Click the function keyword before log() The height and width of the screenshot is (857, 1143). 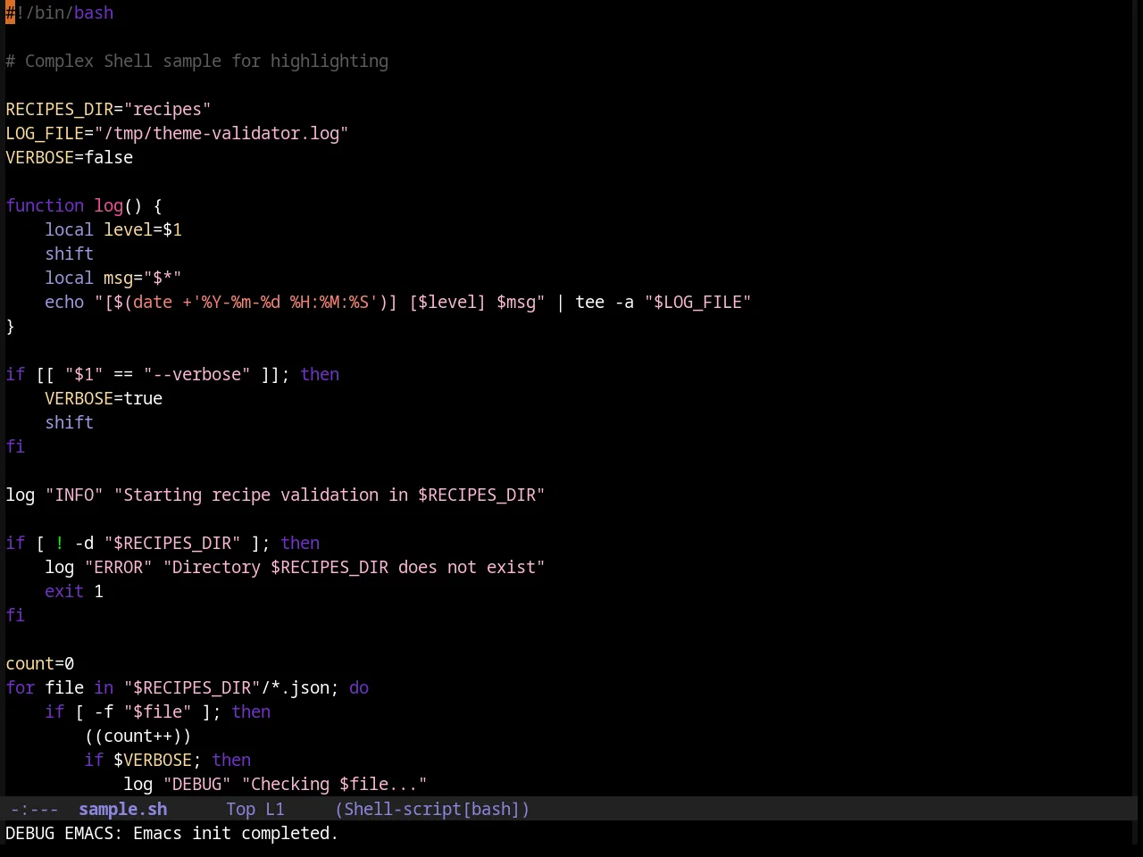[45, 206]
